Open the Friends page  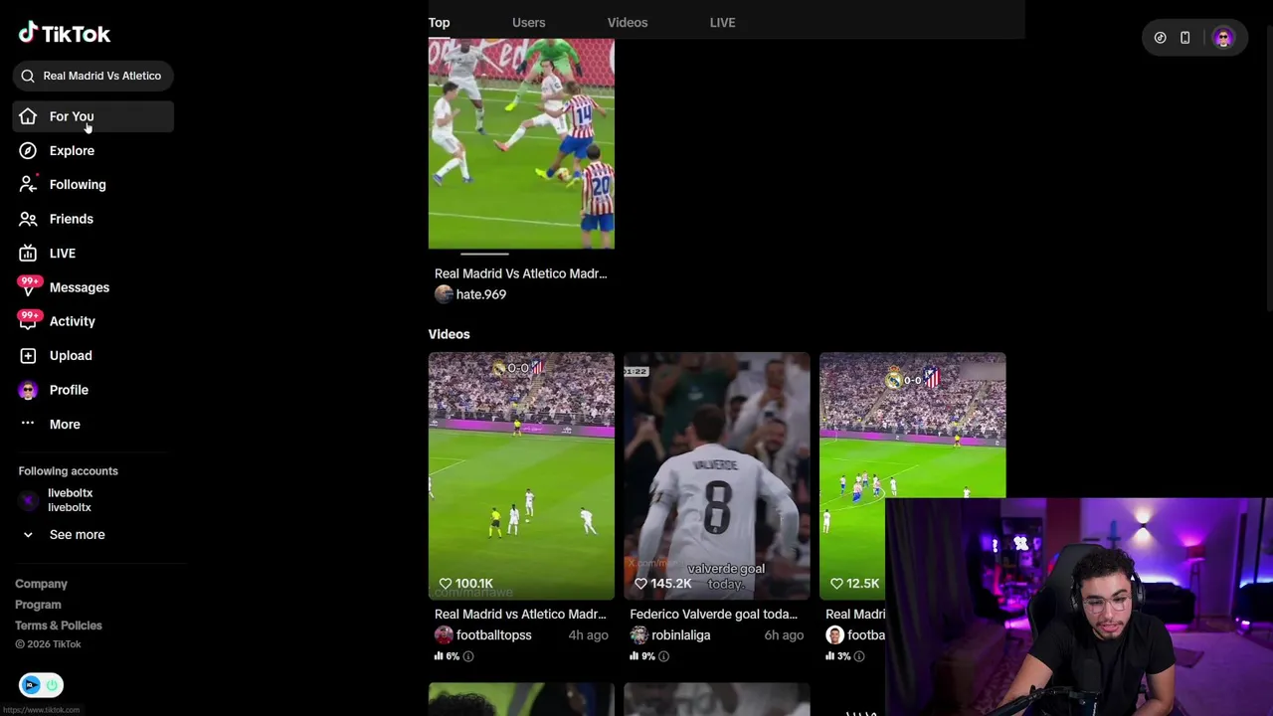[72, 219]
